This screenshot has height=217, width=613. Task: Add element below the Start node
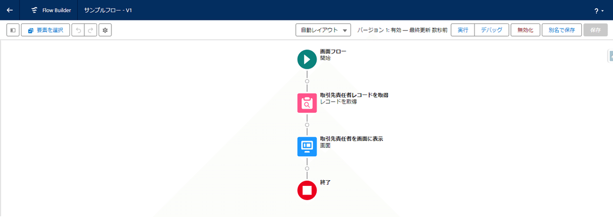[307, 81]
